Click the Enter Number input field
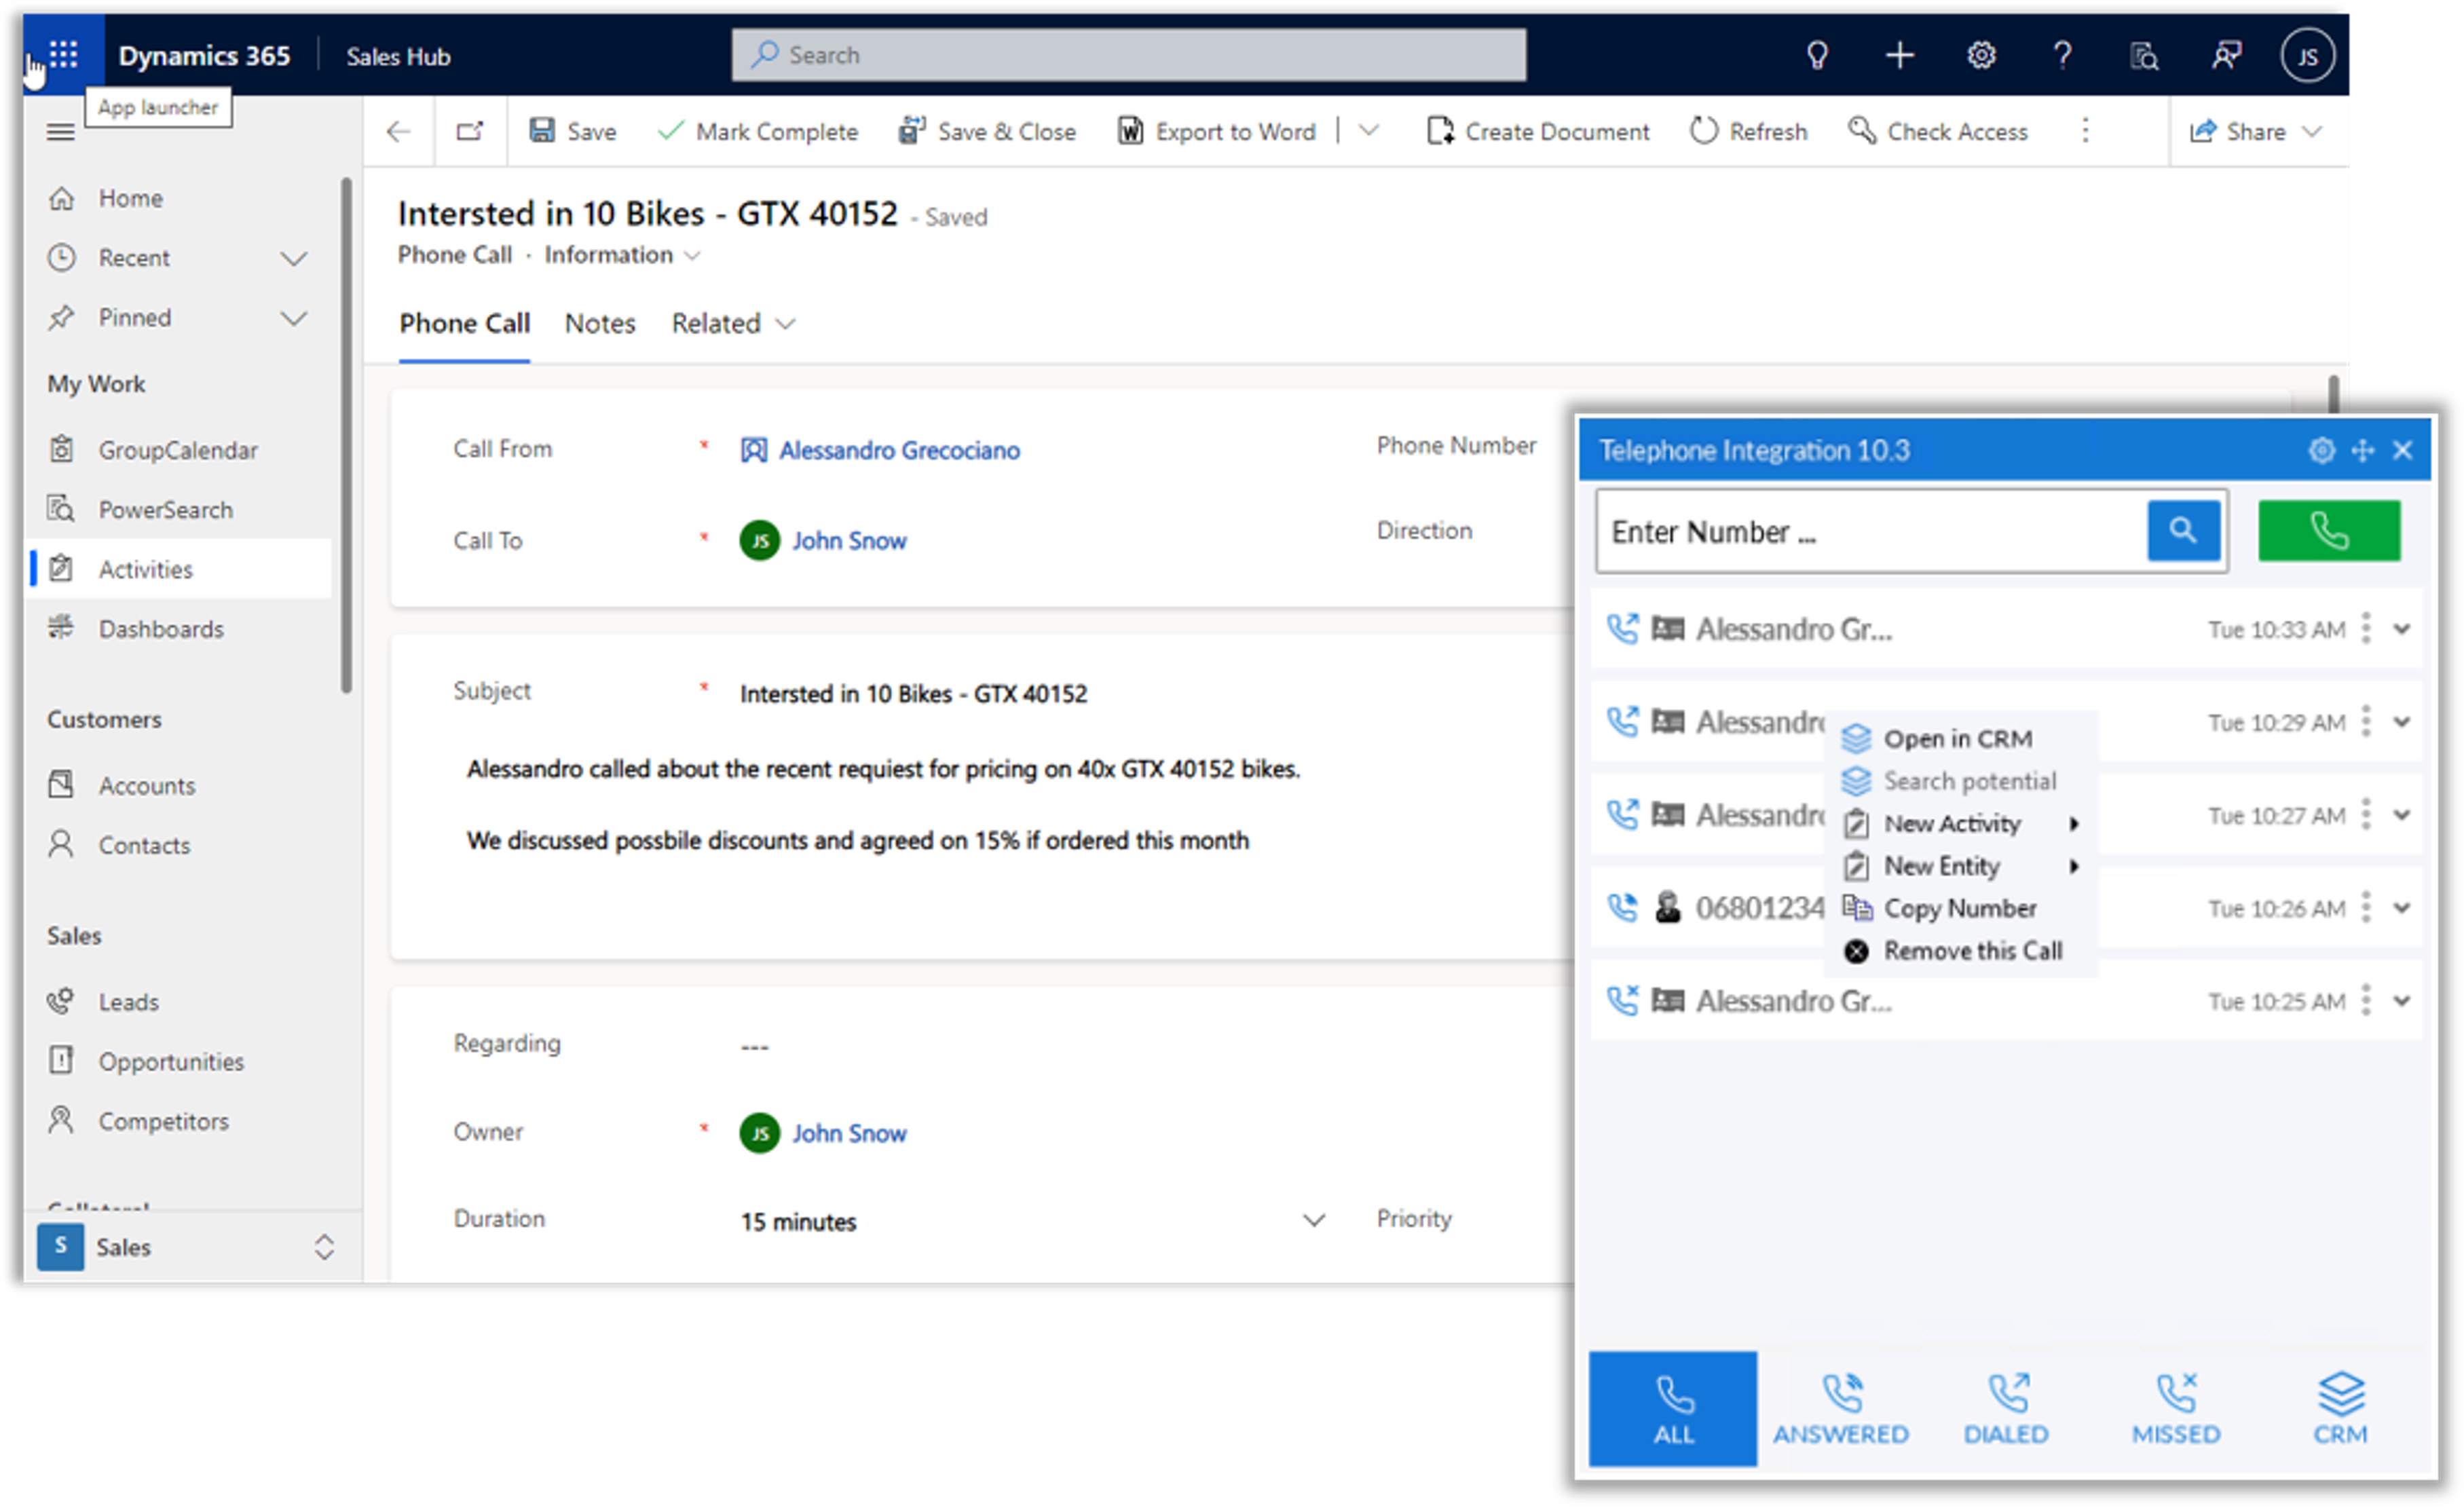Image resolution: width=2464 pixels, height=1508 pixels. 1870,530
